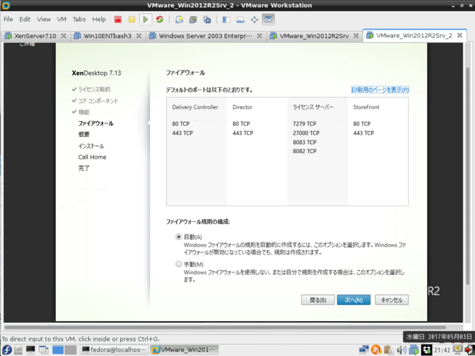475x356 pixels.
Task: Click VMware Workstation title bar app icon
Action: [x=6, y=5]
